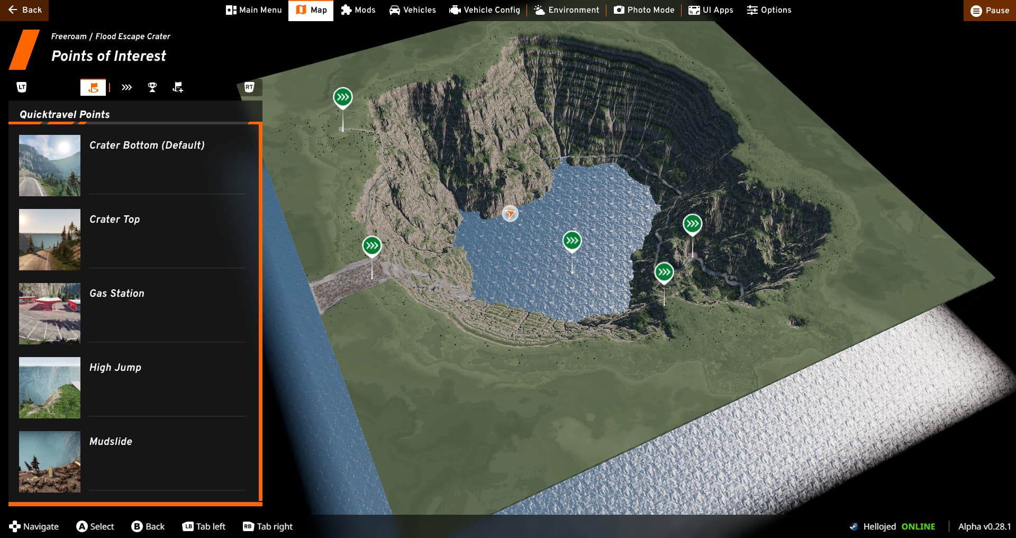Viewport: 1016px width, 538px height.
Task: Select the top-left quicktravel map marker
Action: pos(343,97)
